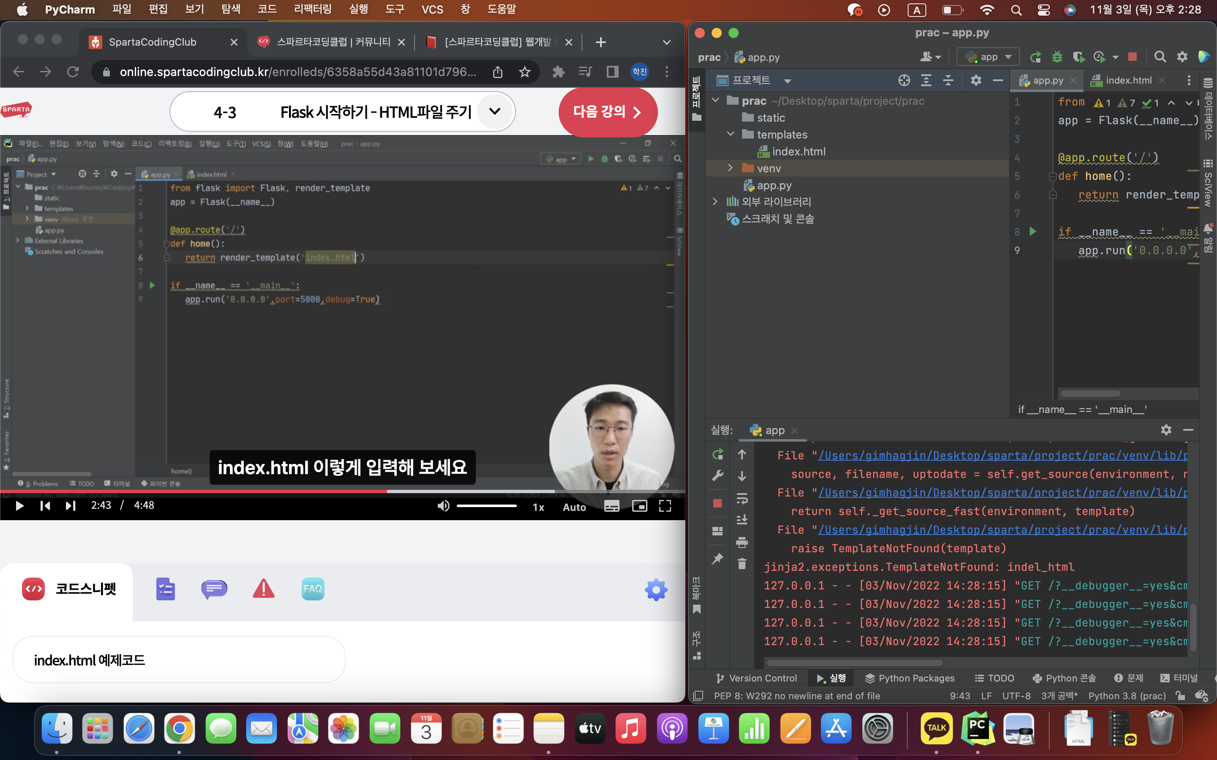Toggle Chrome side panel button
The width and height of the screenshot is (1217, 760).
(612, 72)
